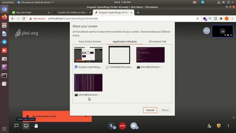Close the My Job Feed tab
Image resolution: width=236 pixels, height=133 pixels.
click(x=49, y=13)
